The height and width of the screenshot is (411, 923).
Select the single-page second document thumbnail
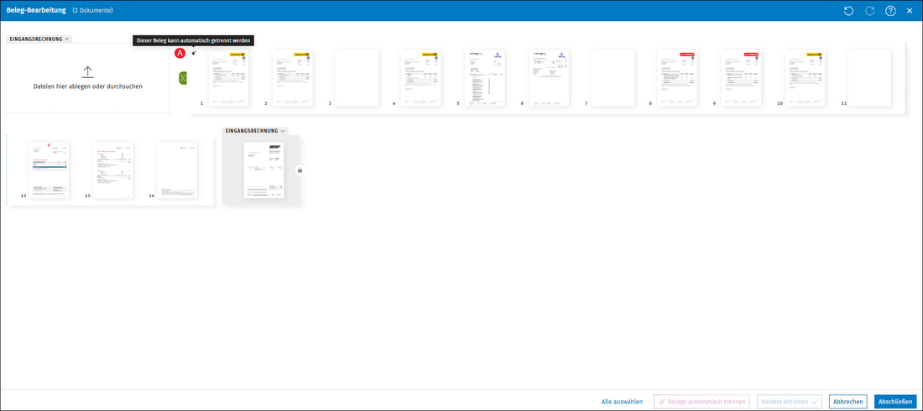point(264,169)
